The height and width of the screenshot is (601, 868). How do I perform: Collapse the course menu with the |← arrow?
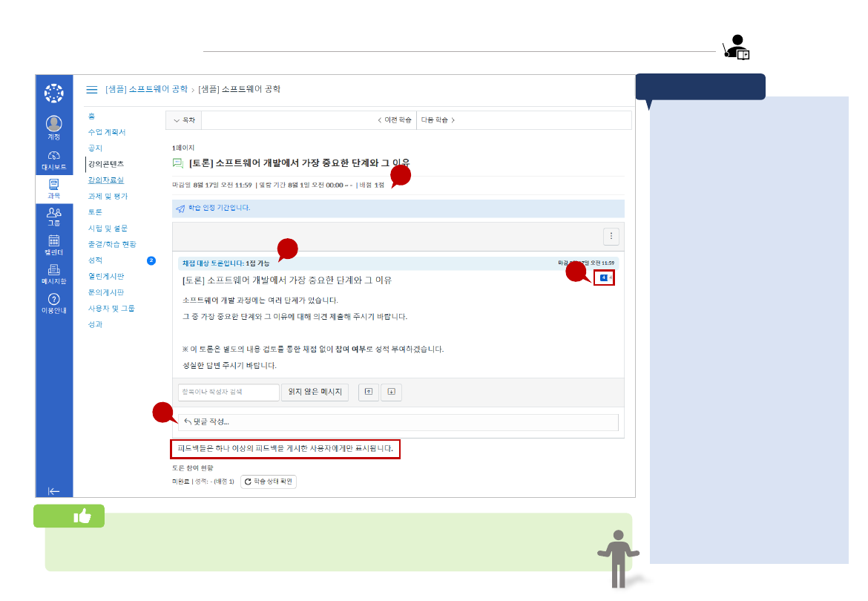pyautogui.click(x=53, y=490)
